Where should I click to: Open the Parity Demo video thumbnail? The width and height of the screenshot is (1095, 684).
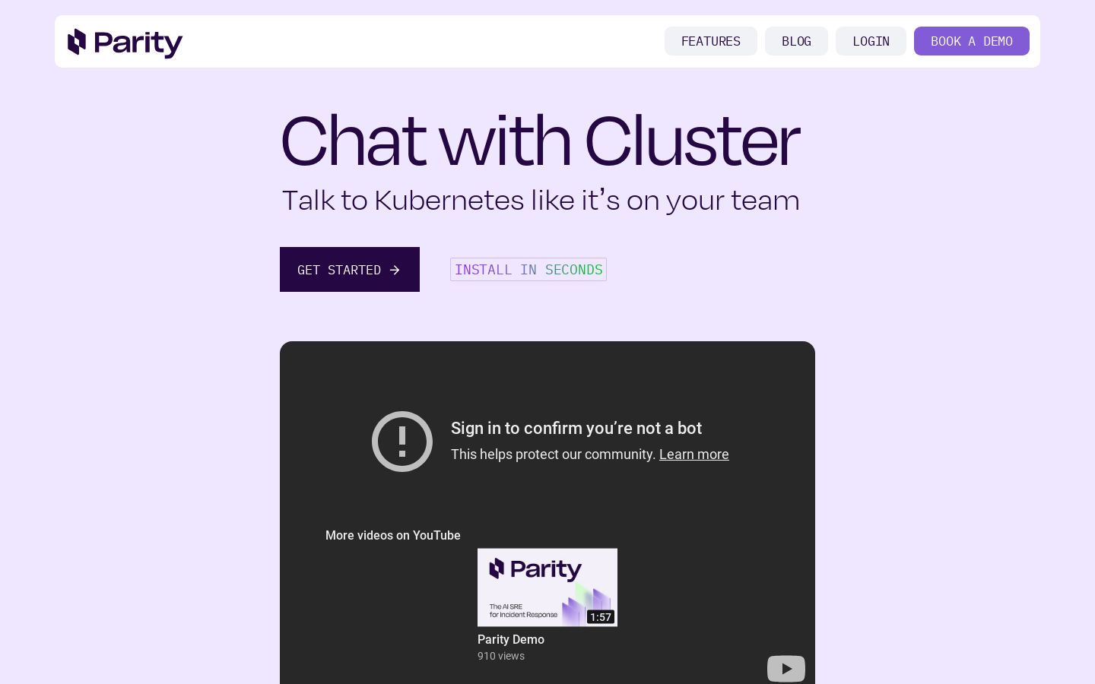[x=547, y=587]
